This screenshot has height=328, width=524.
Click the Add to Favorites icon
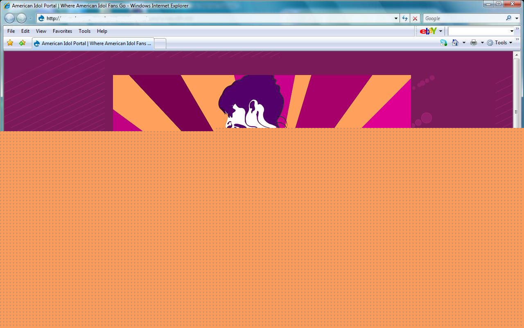tap(22, 43)
